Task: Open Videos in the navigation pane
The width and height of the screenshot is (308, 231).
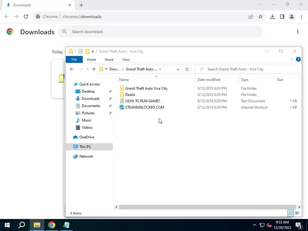Action: (87, 128)
